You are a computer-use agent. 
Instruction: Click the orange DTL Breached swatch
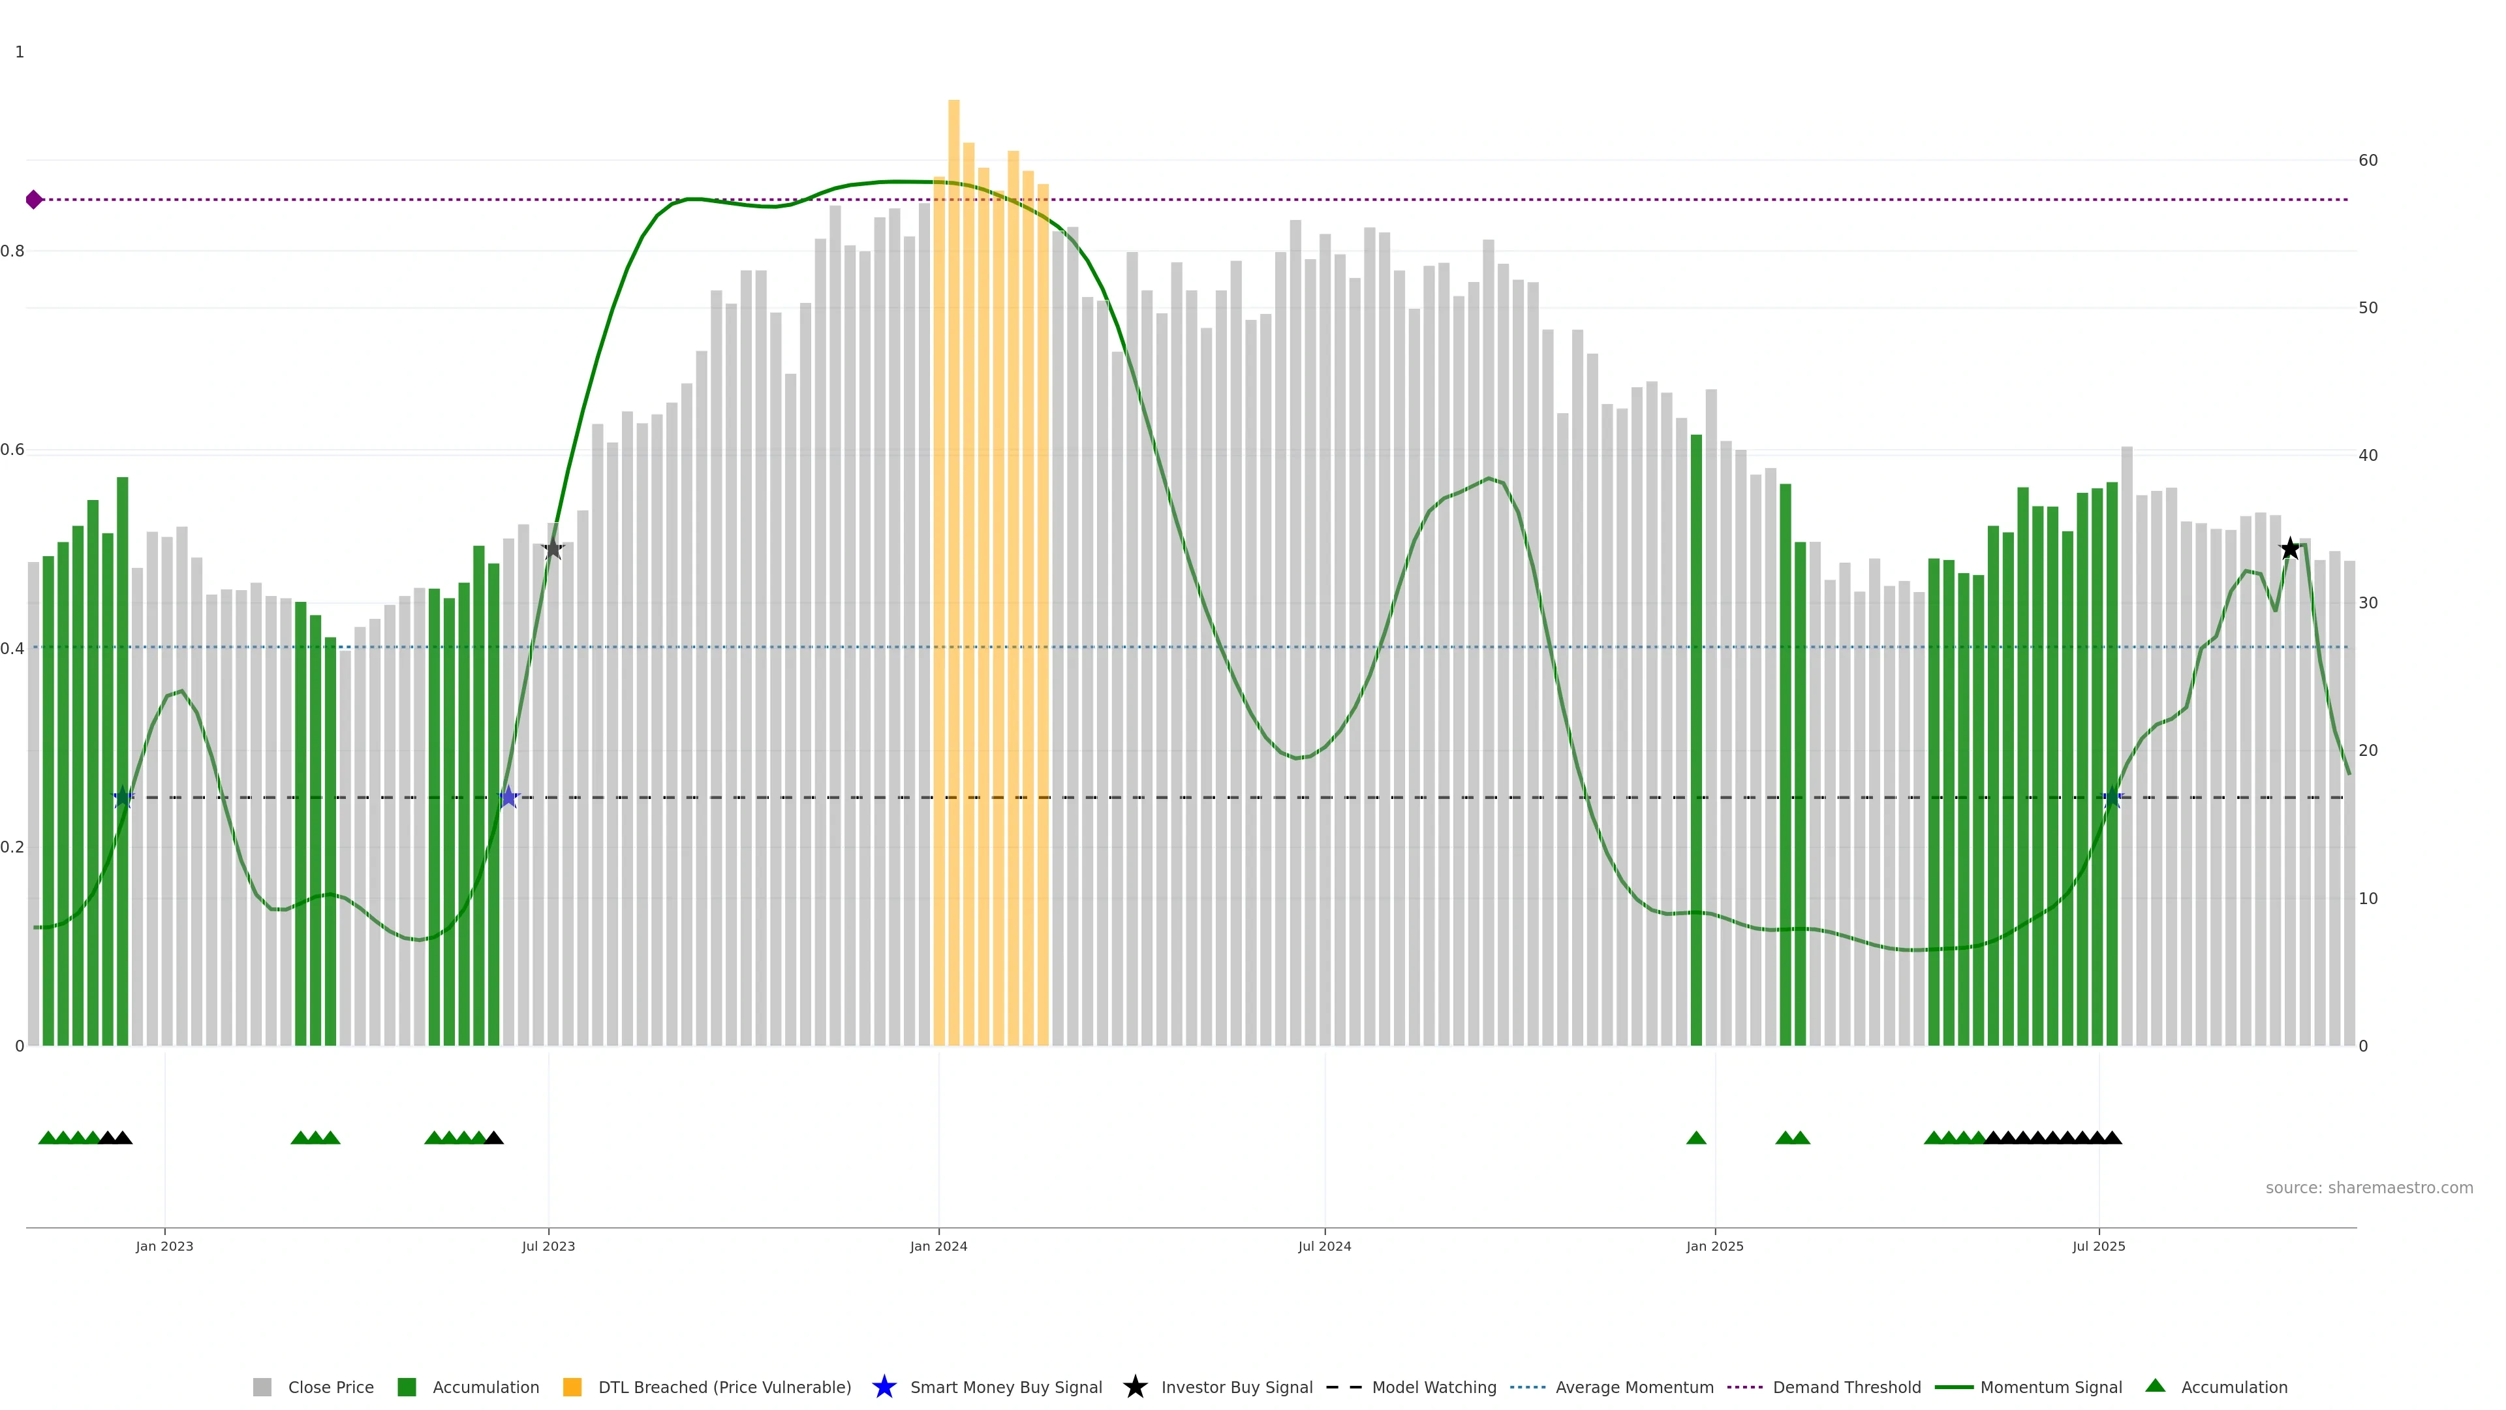coord(572,1388)
